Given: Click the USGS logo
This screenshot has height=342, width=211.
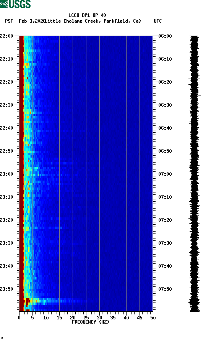Looking at the screenshot, I should coord(15,4).
